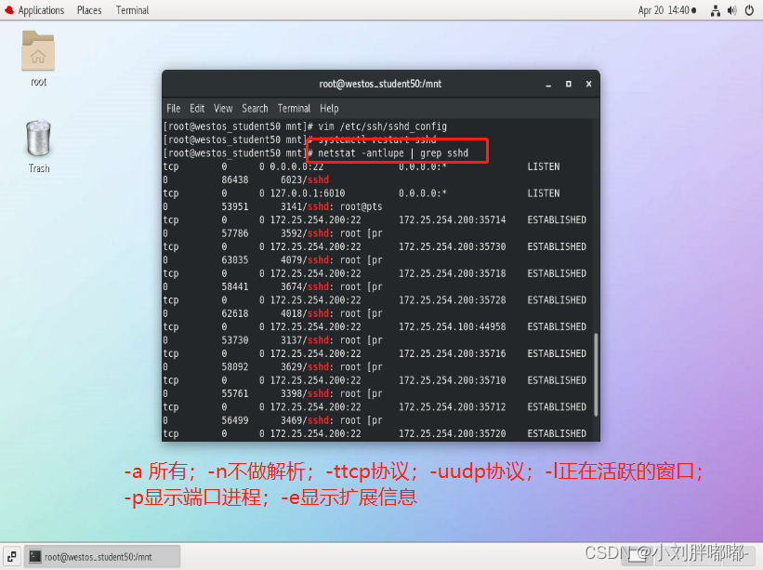Image resolution: width=763 pixels, height=570 pixels.
Task: Toggle maximize on the terminal window
Action: 568,84
